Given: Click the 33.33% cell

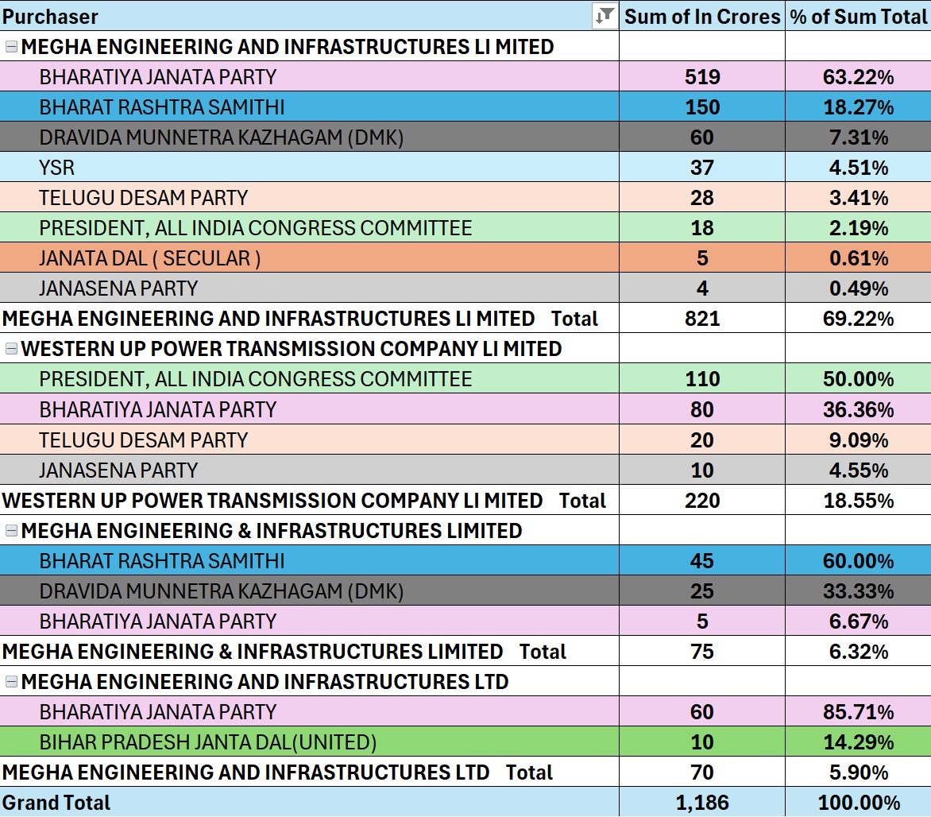Looking at the screenshot, I should coord(858,590).
